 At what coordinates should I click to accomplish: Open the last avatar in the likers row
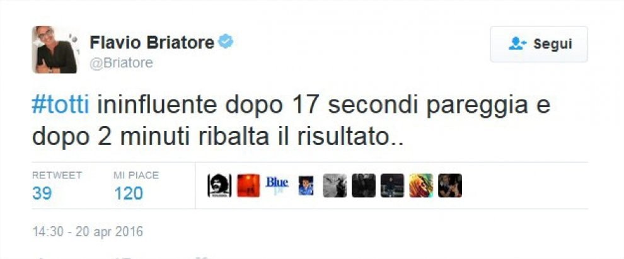tap(450, 186)
